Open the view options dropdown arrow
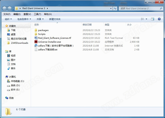165x118 pixels. (146, 19)
